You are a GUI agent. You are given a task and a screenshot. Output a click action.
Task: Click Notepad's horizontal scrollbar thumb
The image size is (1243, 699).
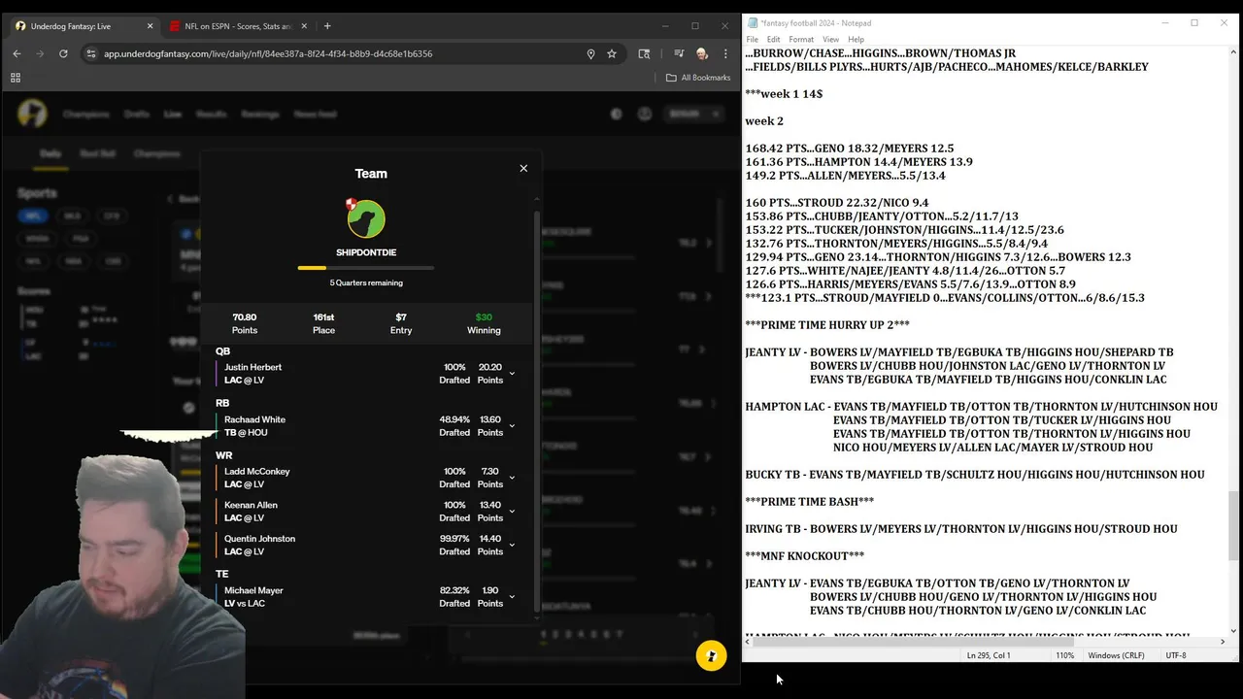pyautogui.click(x=913, y=642)
